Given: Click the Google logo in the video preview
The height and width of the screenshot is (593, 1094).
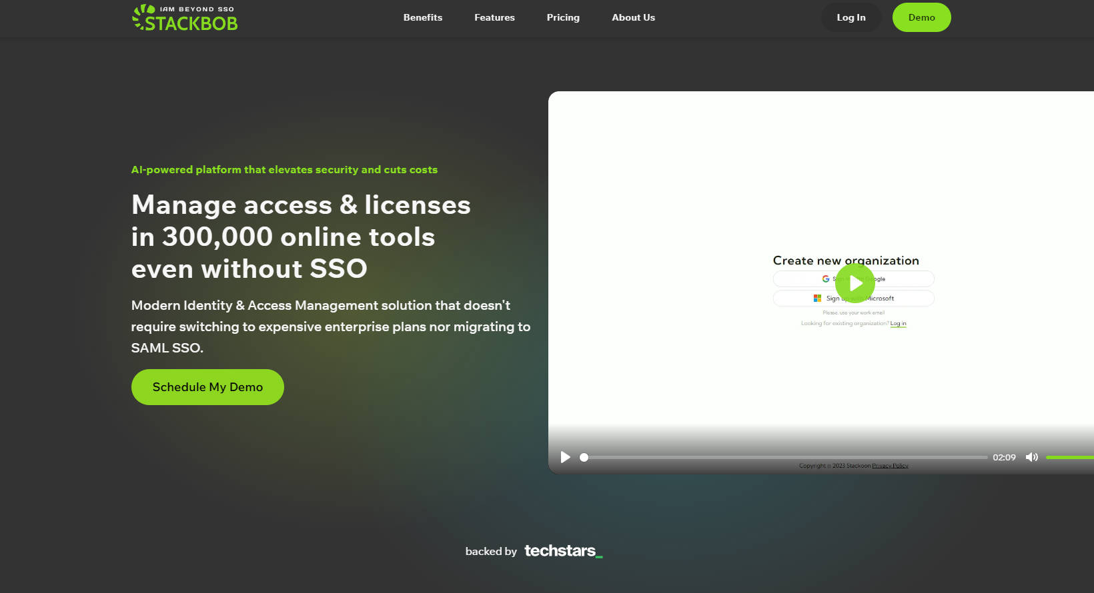Looking at the screenshot, I should click(x=826, y=279).
